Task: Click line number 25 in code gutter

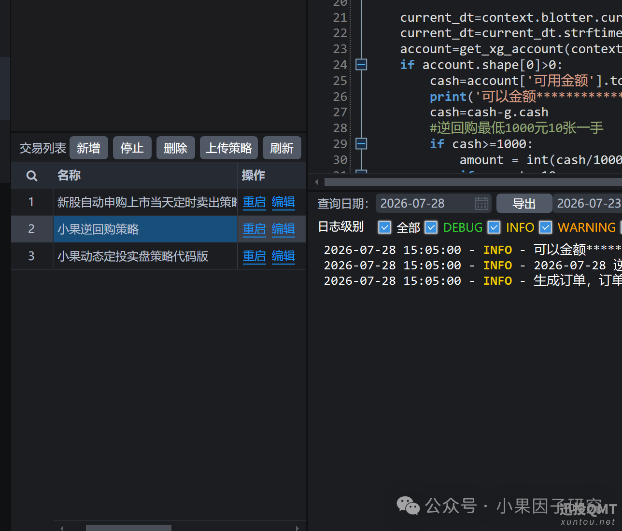Action: coord(340,81)
